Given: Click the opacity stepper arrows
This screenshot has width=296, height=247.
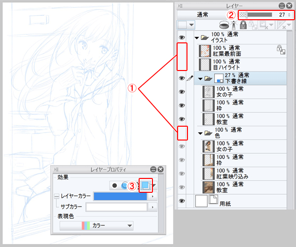Looking at the screenshot, I should 289,15.
